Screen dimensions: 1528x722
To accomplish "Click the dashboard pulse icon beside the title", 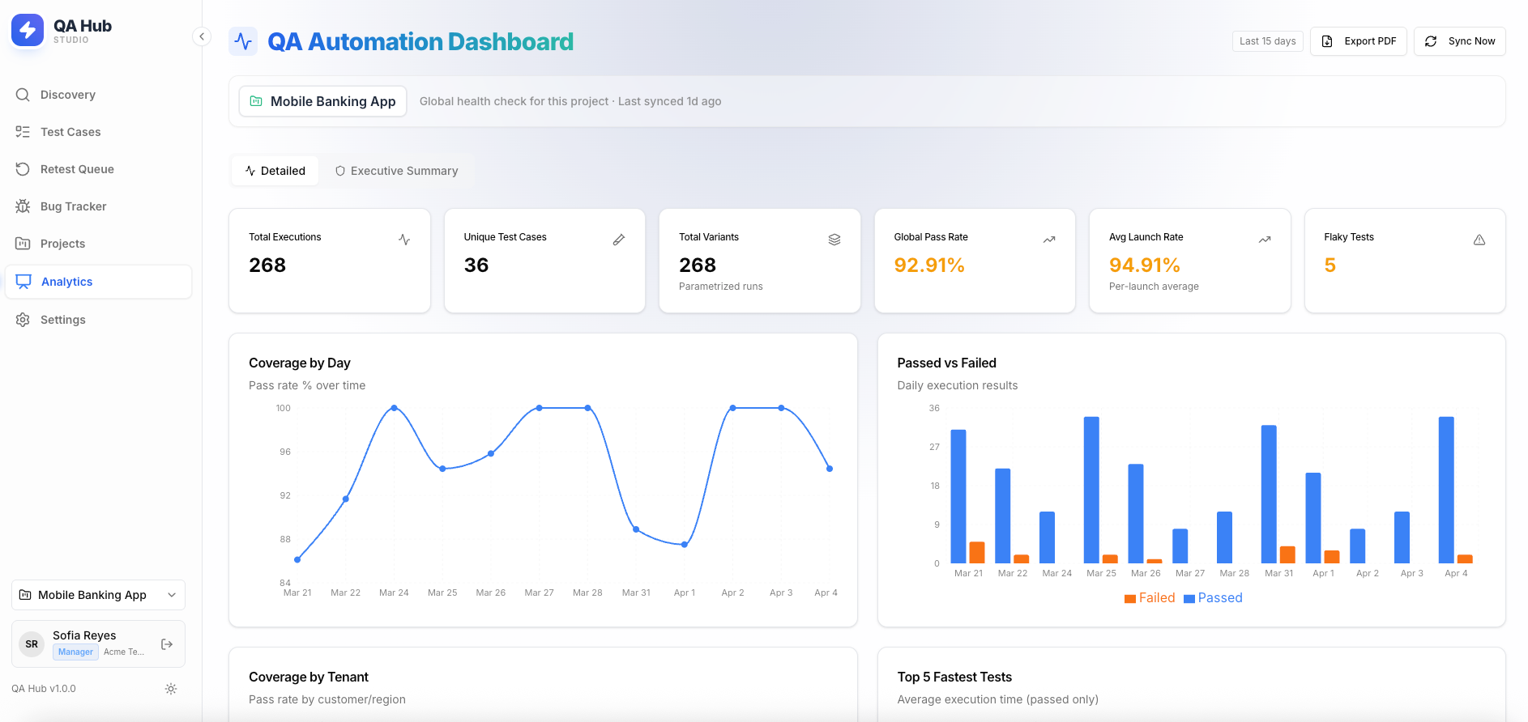I will point(243,41).
